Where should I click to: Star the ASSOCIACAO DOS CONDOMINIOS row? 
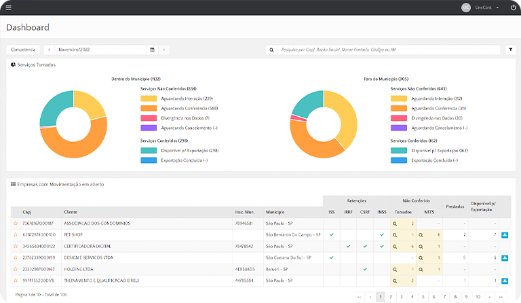pyautogui.click(x=16, y=223)
